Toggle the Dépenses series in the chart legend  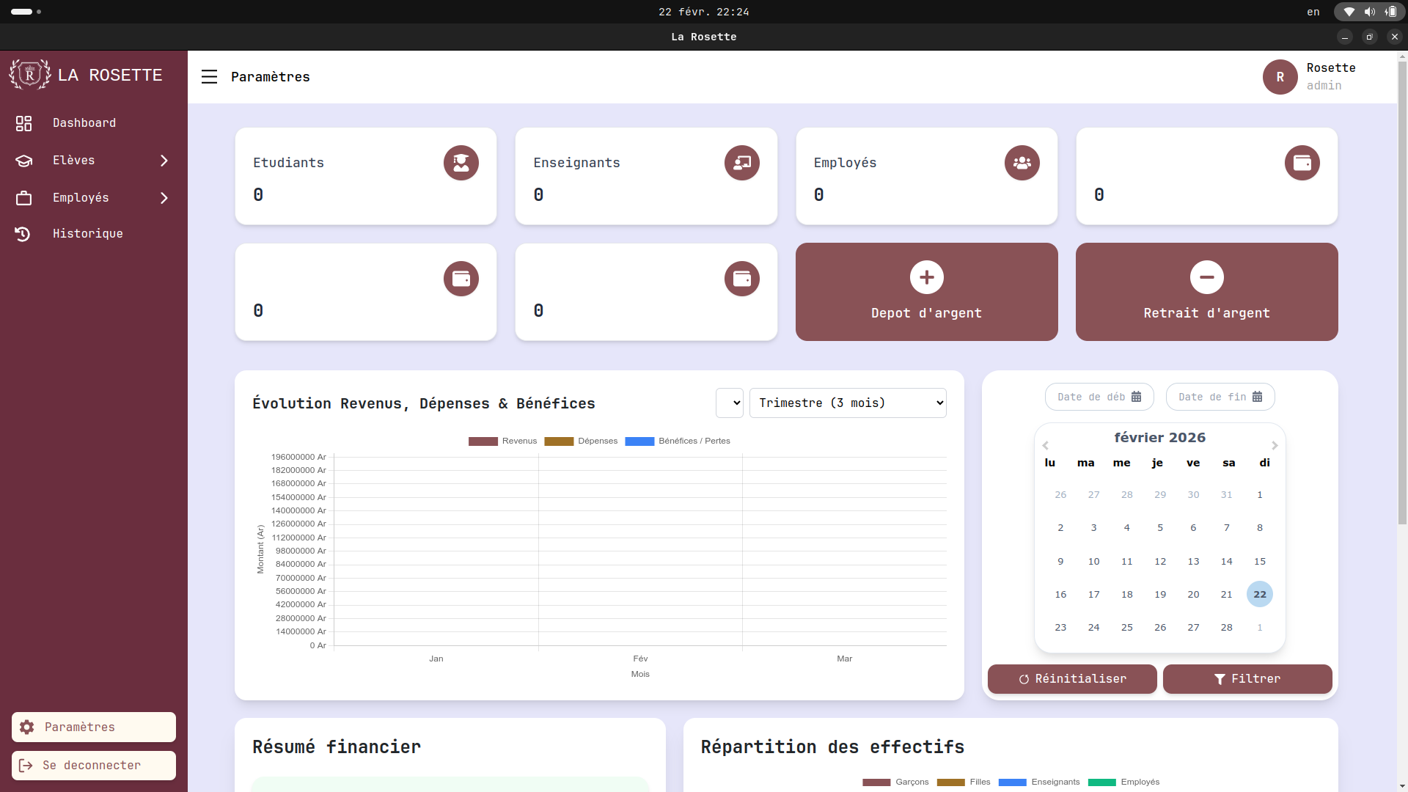coord(582,441)
